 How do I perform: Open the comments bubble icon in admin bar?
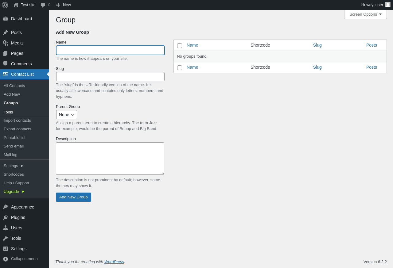point(43,5)
